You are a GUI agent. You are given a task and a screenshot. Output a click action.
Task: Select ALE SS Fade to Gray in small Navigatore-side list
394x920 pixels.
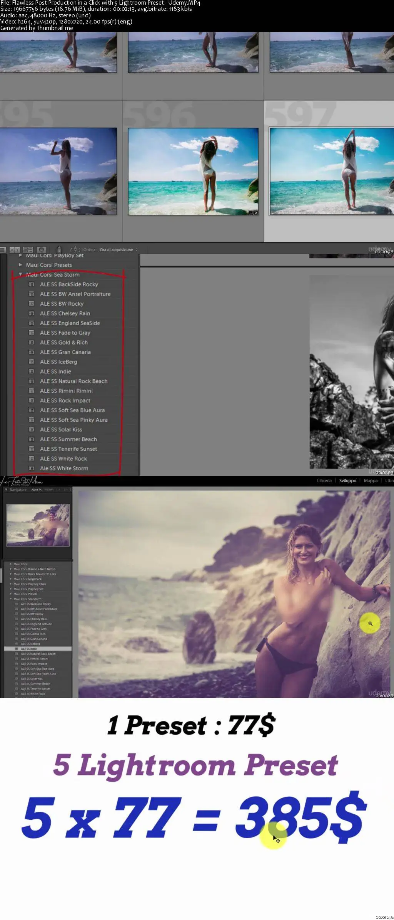tap(38, 629)
